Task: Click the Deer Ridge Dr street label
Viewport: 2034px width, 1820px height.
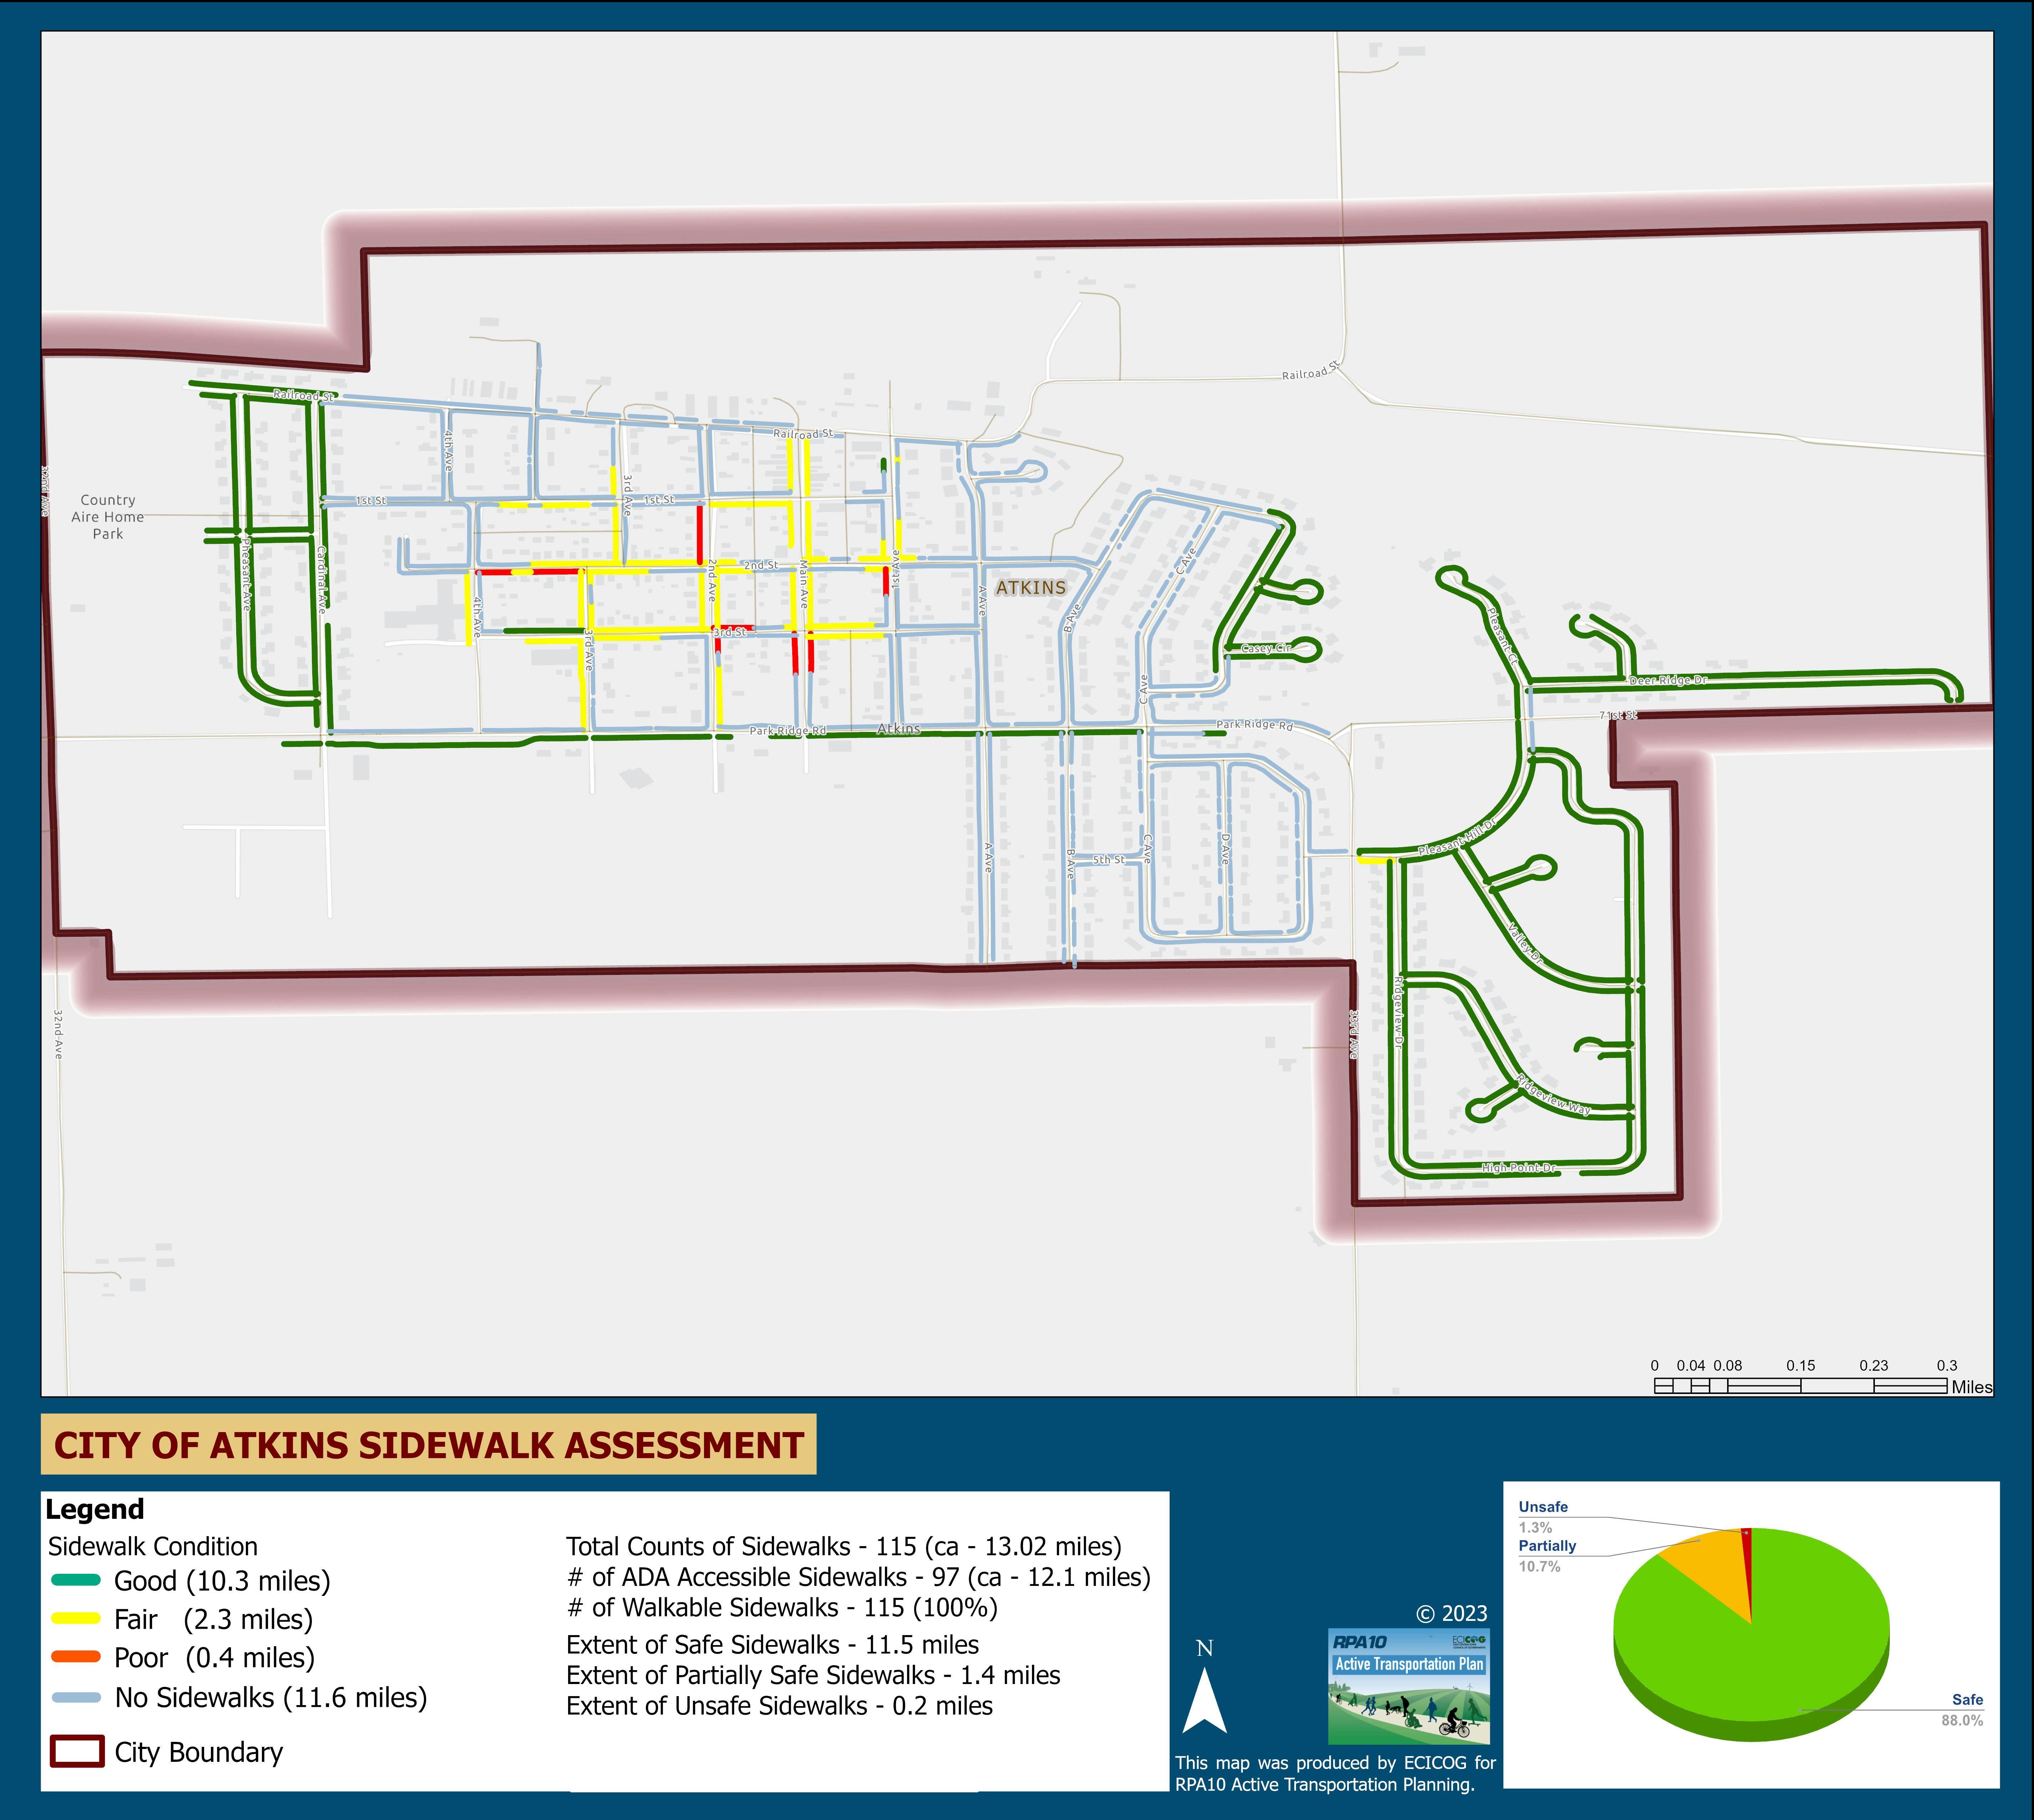Action: click(x=1668, y=681)
